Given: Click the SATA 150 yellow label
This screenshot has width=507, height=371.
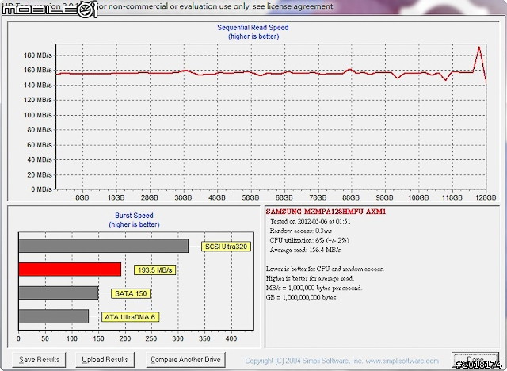Looking at the screenshot, I should 128,293.
